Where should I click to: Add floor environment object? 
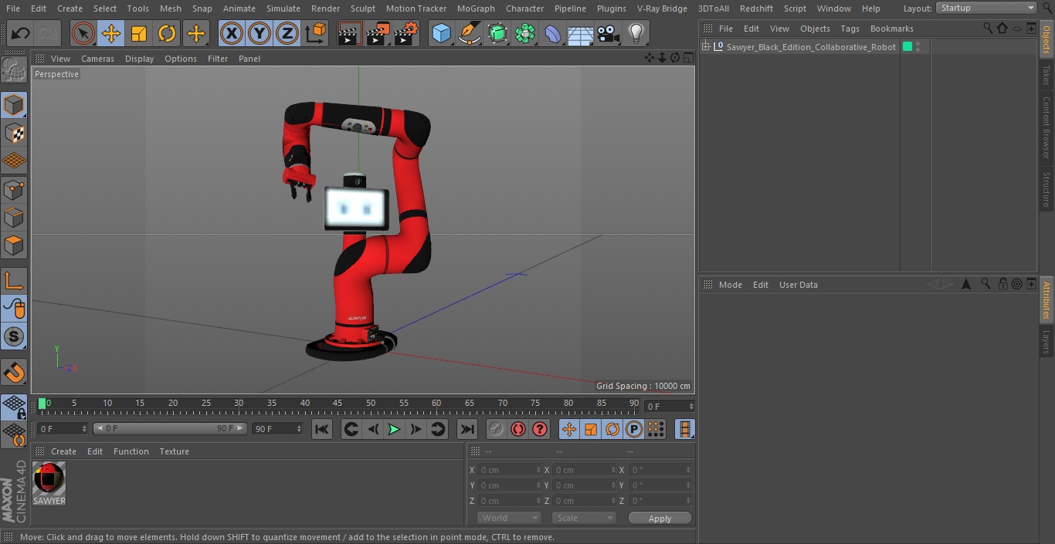(x=581, y=33)
